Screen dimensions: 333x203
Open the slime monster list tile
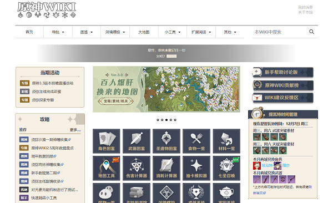[x=107, y=193]
